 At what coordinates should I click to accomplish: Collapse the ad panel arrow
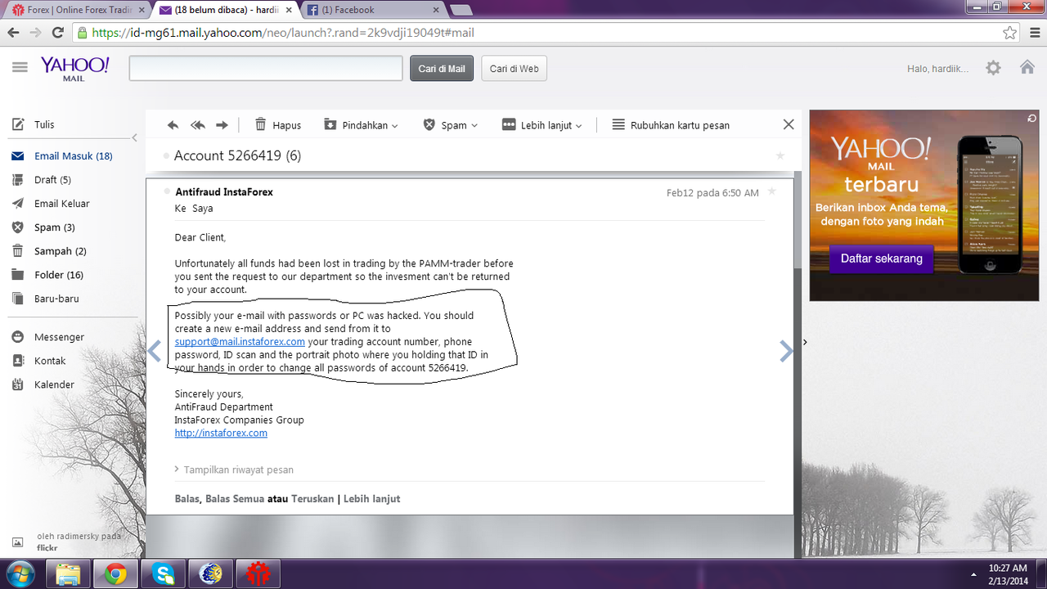coord(805,342)
